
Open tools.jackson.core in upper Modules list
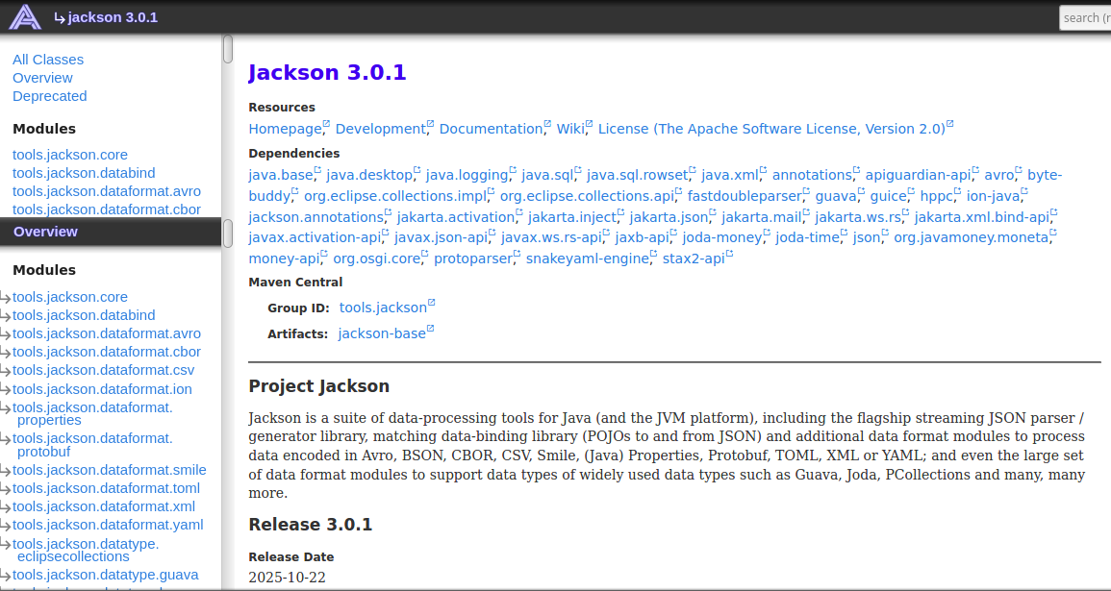(x=70, y=155)
